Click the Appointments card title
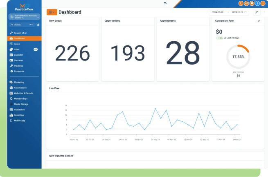This screenshot has height=177, width=268. click(168, 21)
